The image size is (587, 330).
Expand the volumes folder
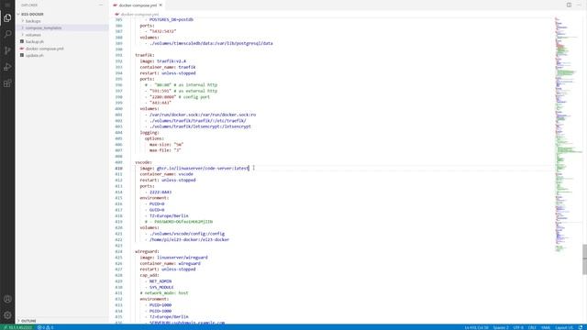click(33, 35)
